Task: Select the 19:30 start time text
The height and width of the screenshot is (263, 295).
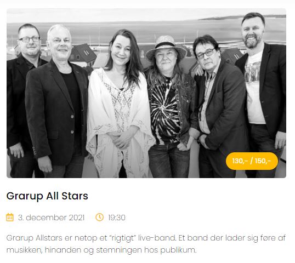Action: (x=117, y=218)
